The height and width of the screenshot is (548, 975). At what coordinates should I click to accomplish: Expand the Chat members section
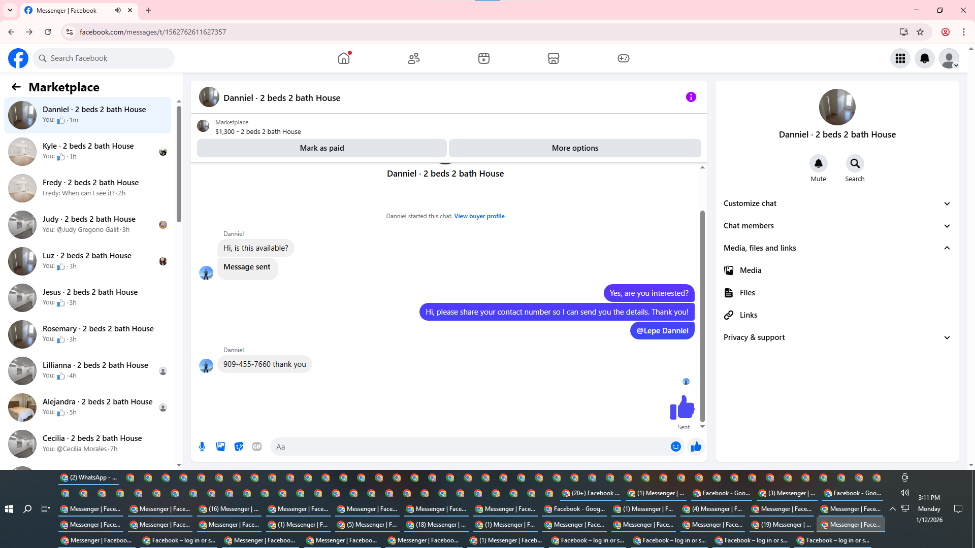coord(837,226)
